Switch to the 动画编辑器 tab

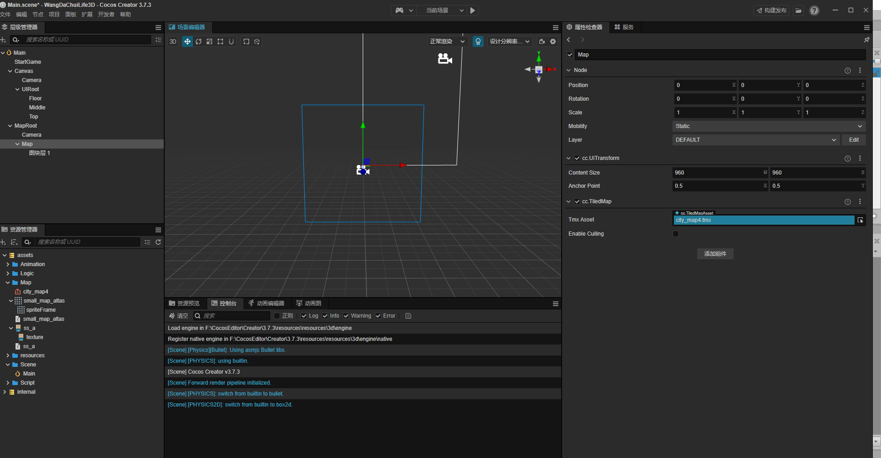pyautogui.click(x=266, y=304)
